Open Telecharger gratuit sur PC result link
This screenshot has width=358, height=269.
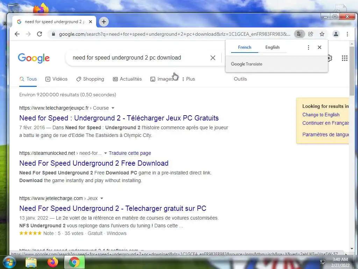tap(113, 208)
